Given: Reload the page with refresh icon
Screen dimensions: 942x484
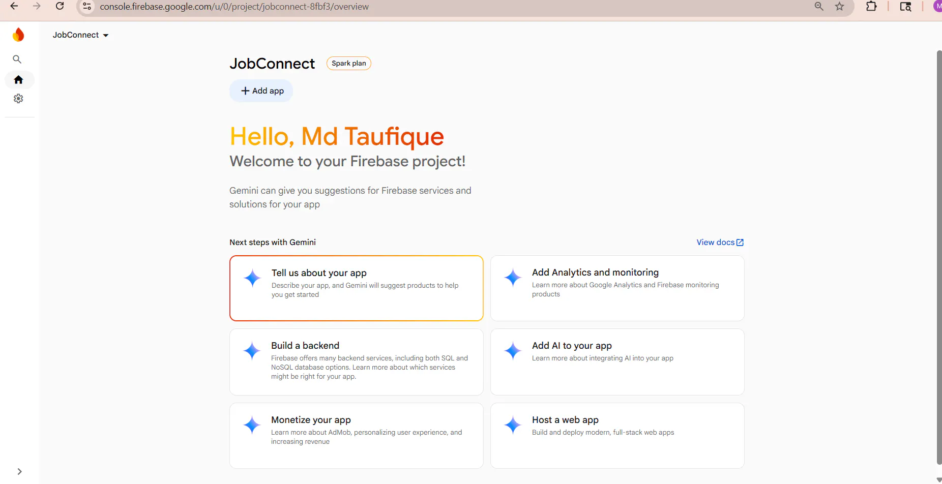Looking at the screenshot, I should tap(60, 7).
